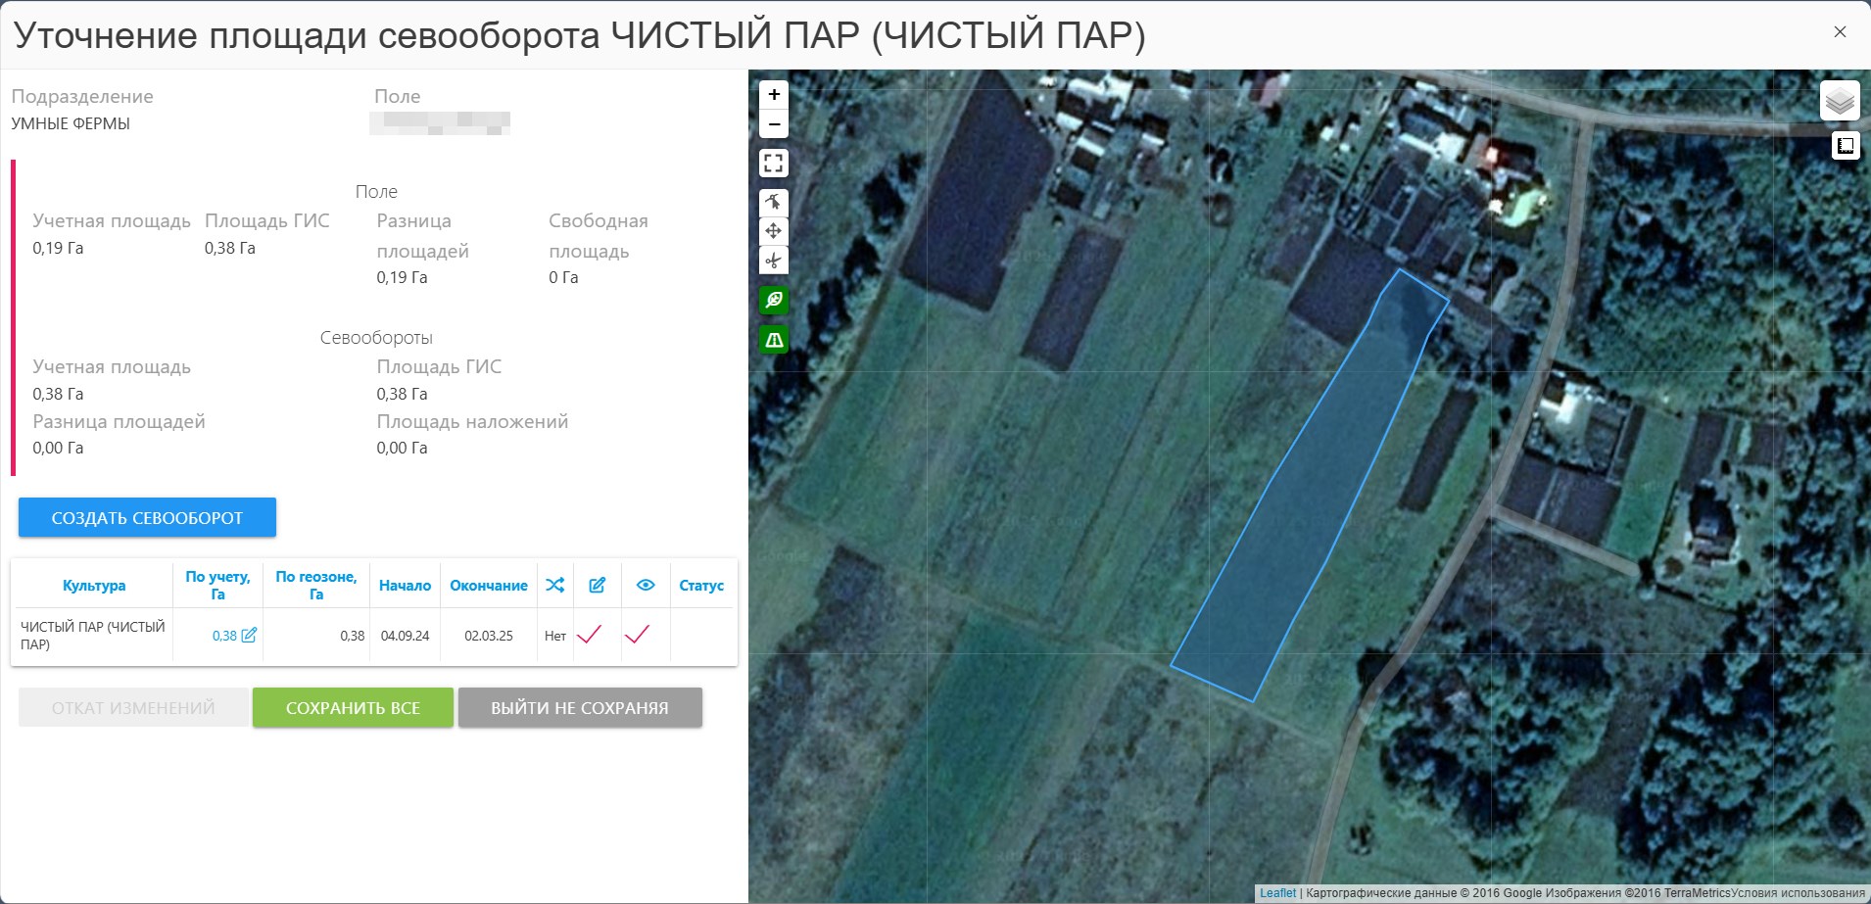
Task: Toggle the edit checkmark for ЧИСТЫЙ ПАР
Action: 590,635
